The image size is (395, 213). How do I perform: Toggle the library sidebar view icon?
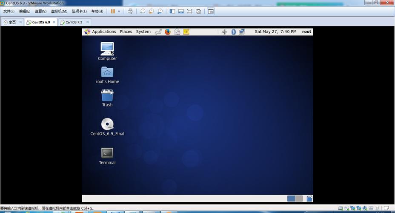tap(172, 12)
